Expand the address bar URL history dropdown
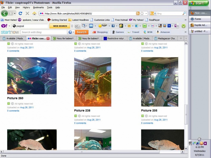 [146, 13]
